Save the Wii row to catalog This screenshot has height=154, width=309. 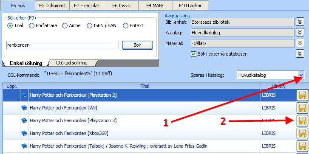(302, 108)
